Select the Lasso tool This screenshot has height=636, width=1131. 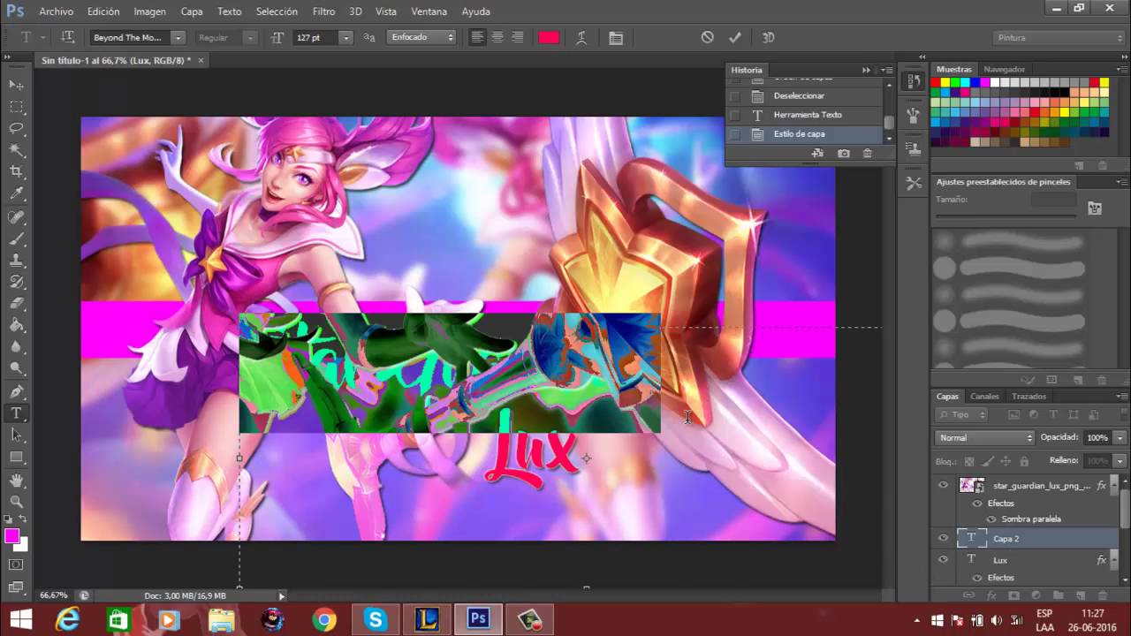16,128
